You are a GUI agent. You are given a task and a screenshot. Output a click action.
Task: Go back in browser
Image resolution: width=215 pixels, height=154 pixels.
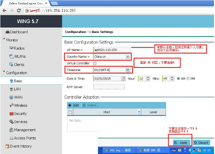(x=4, y=11)
